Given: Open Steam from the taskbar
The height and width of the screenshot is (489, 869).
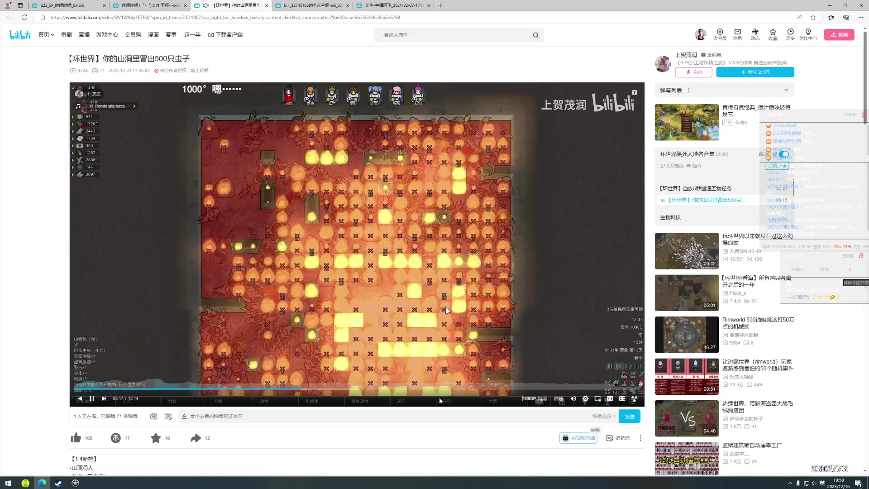Looking at the screenshot, I should pyautogui.click(x=58, y=483).
